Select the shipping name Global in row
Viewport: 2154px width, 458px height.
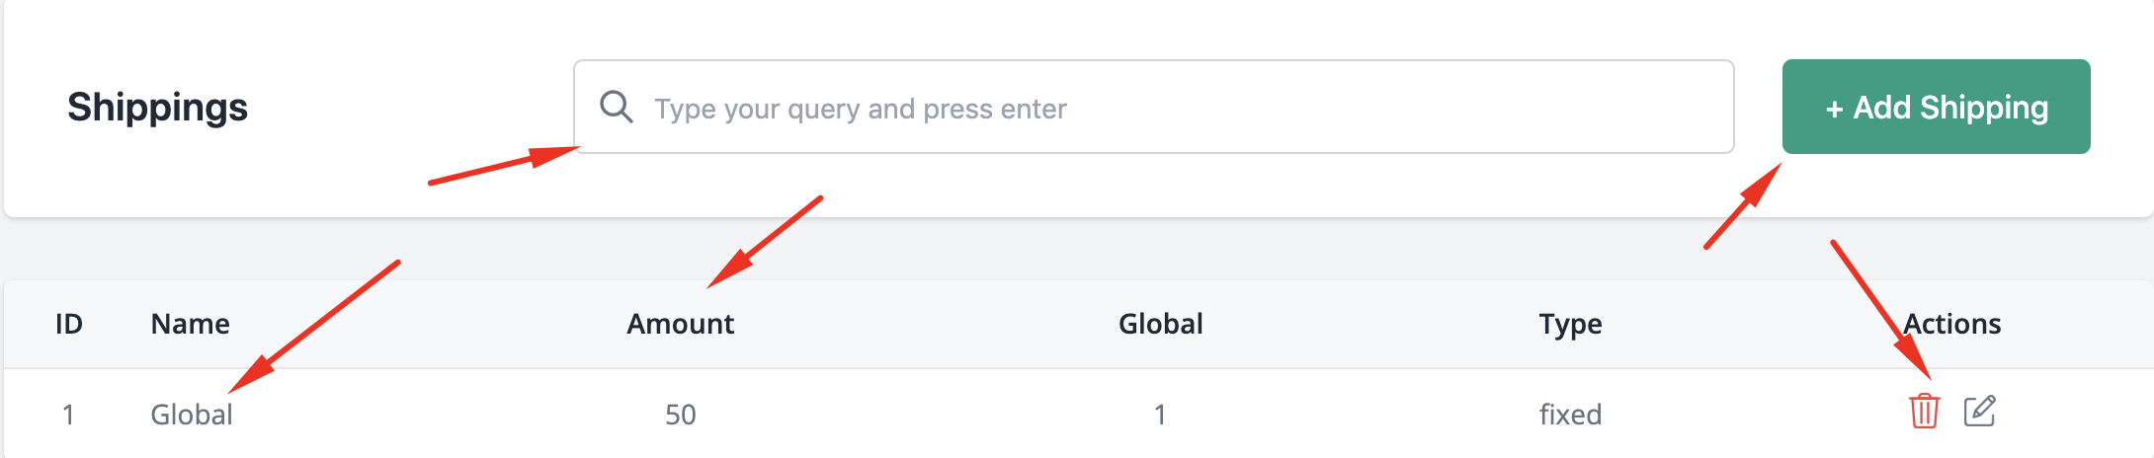(x=192, y=415)
